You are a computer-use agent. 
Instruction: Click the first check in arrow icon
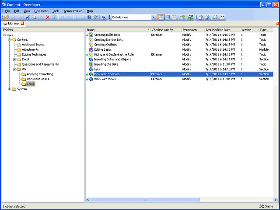pos(201,17)
